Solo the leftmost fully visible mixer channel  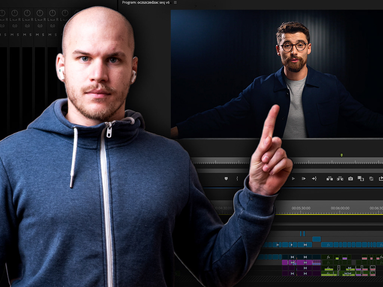[x=18, y=35]
